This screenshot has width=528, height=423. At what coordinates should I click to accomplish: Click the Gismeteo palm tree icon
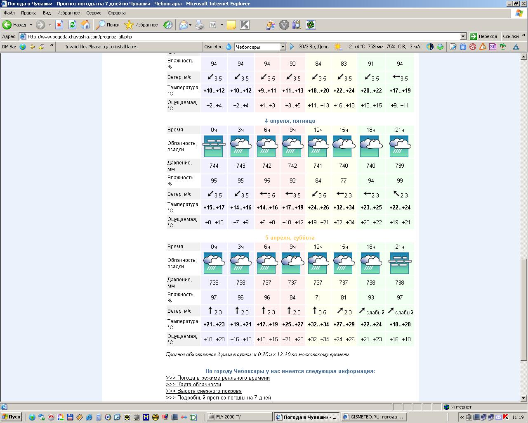coord(502,47)
